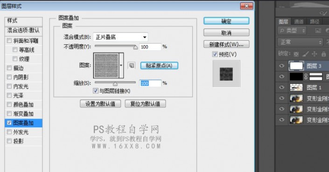Viewport: 329px width, 172px height.
Task: Click lock transparent pixels icon in Layers panel
Action: point(296,54)
